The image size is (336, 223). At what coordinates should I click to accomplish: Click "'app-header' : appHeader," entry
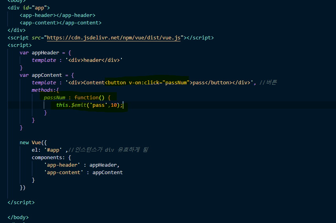(x=82, y=165)
